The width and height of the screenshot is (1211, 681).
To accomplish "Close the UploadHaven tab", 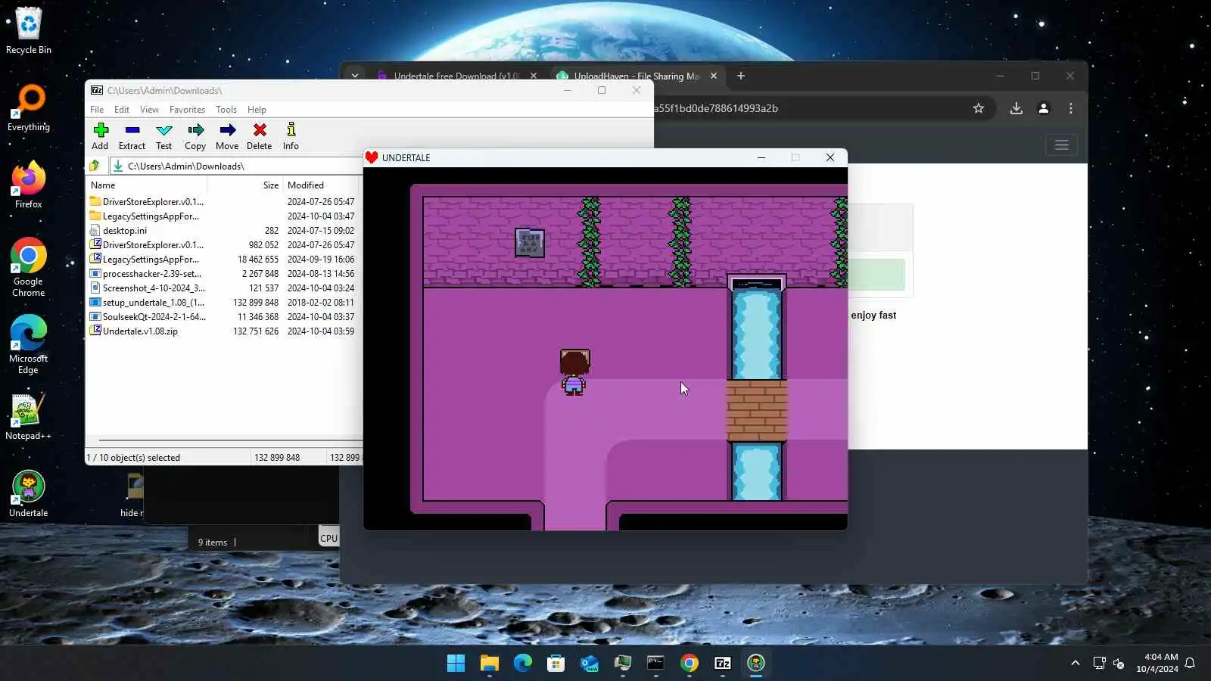I will coord(714,76).
